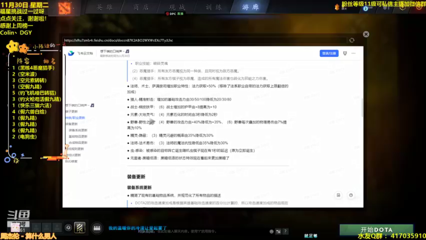
Task: Focus the chat message input field
Action: point(202,231)
